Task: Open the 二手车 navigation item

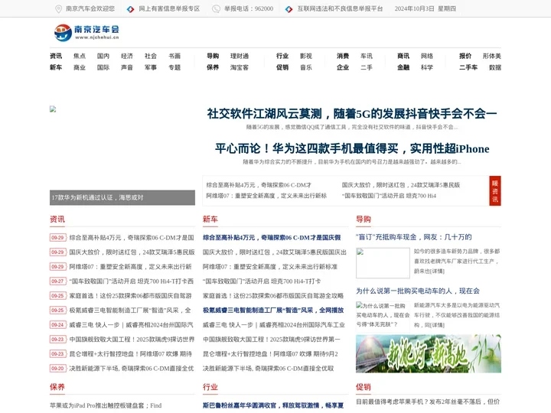Action: (x=468, y=67)
